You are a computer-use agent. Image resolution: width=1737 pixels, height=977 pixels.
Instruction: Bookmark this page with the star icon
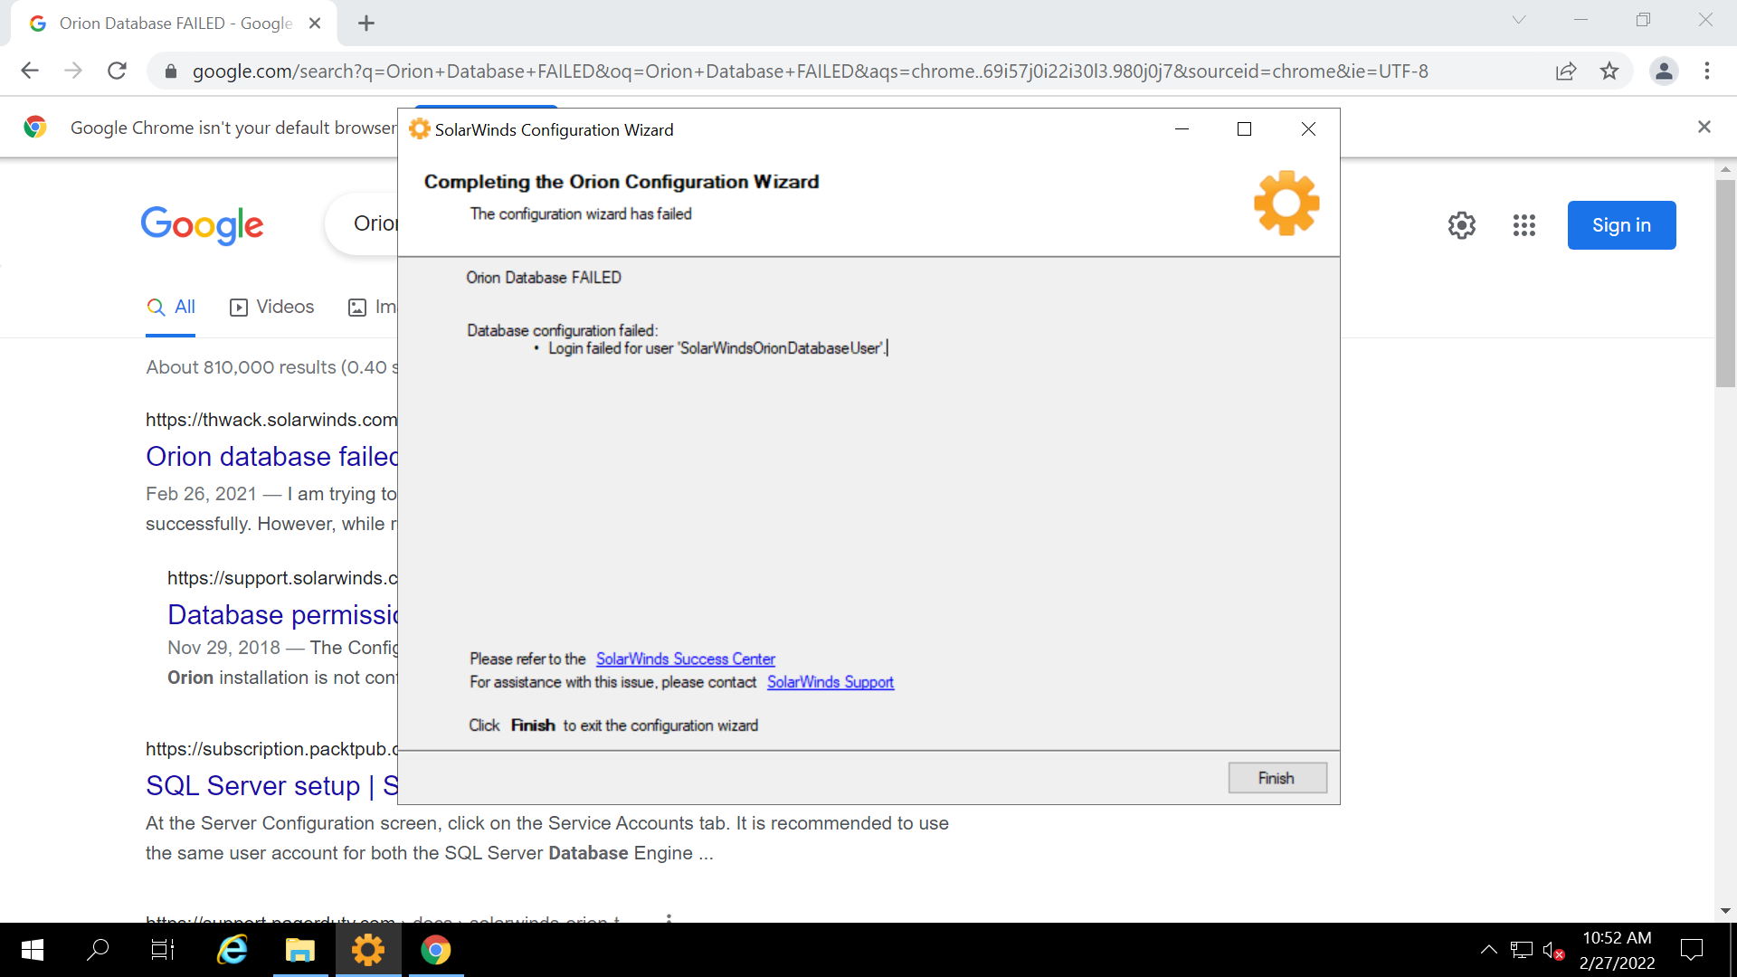pyautogui.click(x=1609, y=71)
